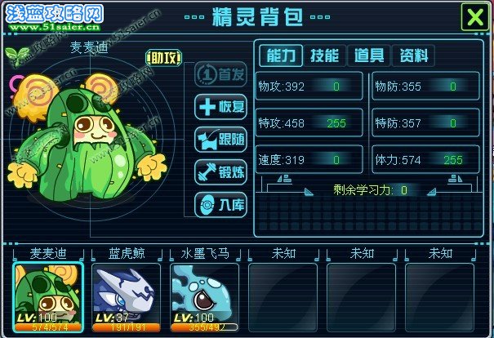
Task: Click the 体力 574 stat field
Action: pyautogui.click(x=426, y=160)
